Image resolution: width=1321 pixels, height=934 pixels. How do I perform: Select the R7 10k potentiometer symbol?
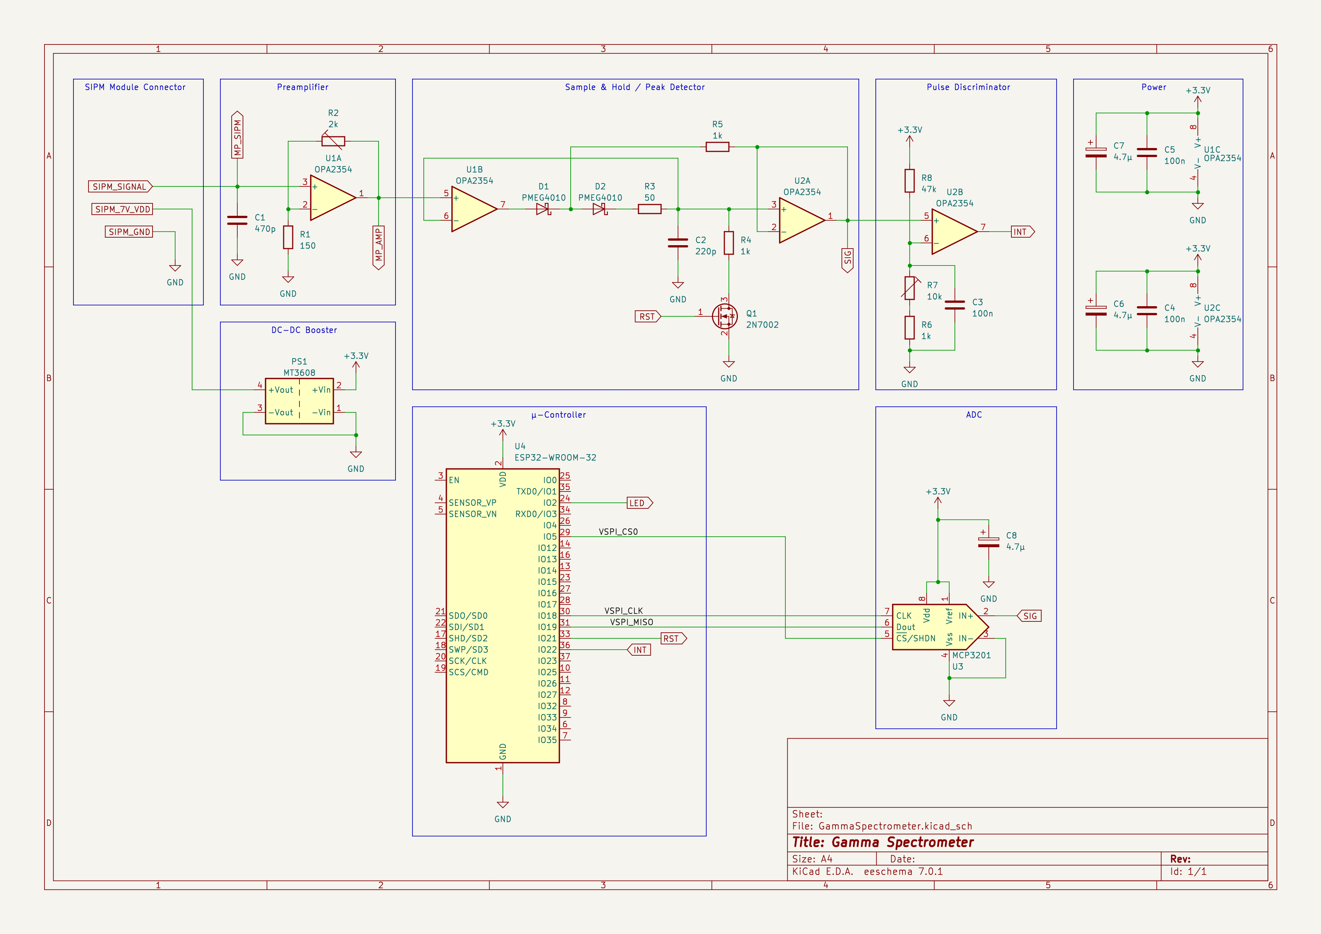tap(910, 288)
